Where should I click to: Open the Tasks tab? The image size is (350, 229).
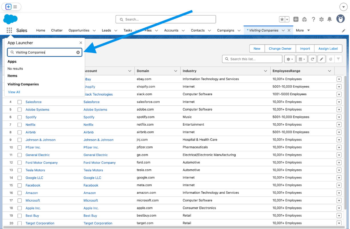(128, 30)
